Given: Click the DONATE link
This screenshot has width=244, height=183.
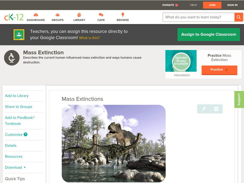Looking at the screenshot, I should pyautogui.click(x=168, y=5).
